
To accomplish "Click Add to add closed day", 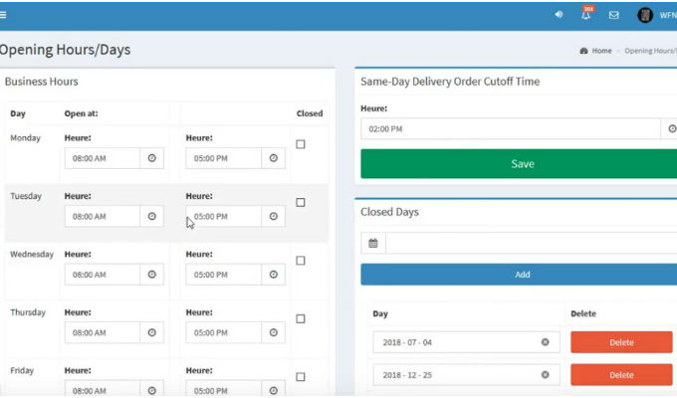I will tap(519, 275).
